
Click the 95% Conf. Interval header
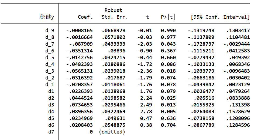click(x=220, y=17)
